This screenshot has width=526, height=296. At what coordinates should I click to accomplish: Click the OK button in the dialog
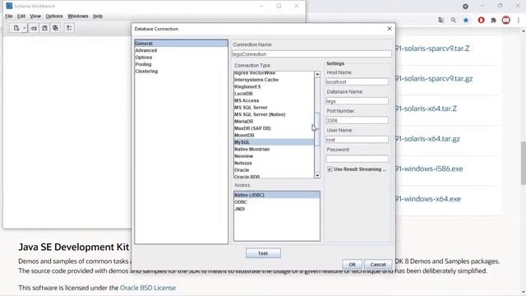(352, 265)
